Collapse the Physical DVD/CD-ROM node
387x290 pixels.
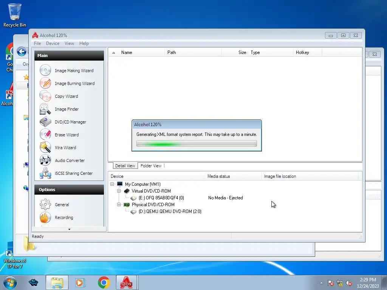[119, 204]
